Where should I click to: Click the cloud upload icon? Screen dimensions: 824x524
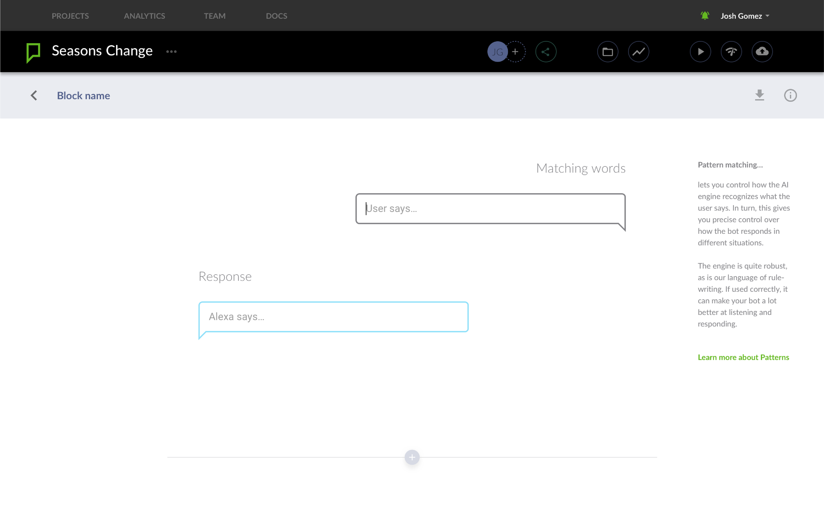(762, 52)
